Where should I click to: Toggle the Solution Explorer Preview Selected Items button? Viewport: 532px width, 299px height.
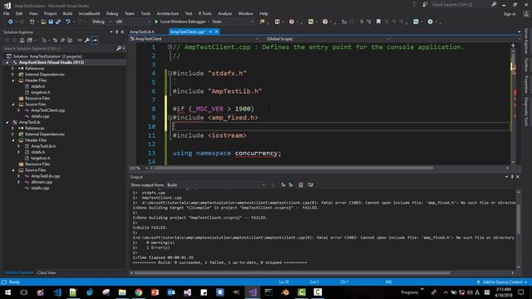[95, 41]
